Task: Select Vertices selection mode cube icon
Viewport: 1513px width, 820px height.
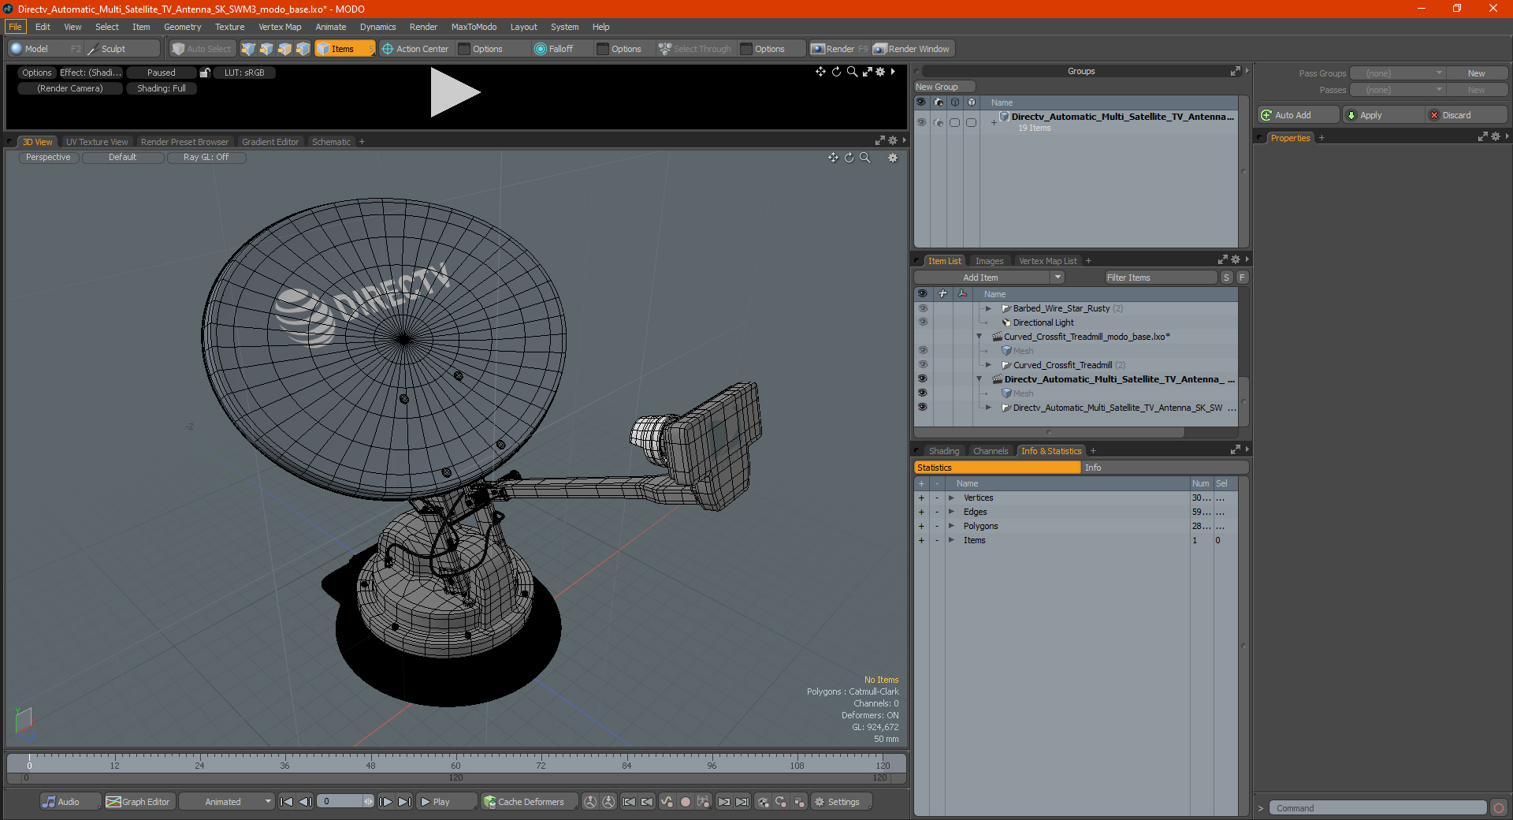Action: pyautogui.click(x=248, y=49)
